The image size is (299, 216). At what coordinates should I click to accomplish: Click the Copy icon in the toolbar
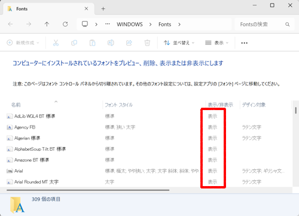pos(74,42)
